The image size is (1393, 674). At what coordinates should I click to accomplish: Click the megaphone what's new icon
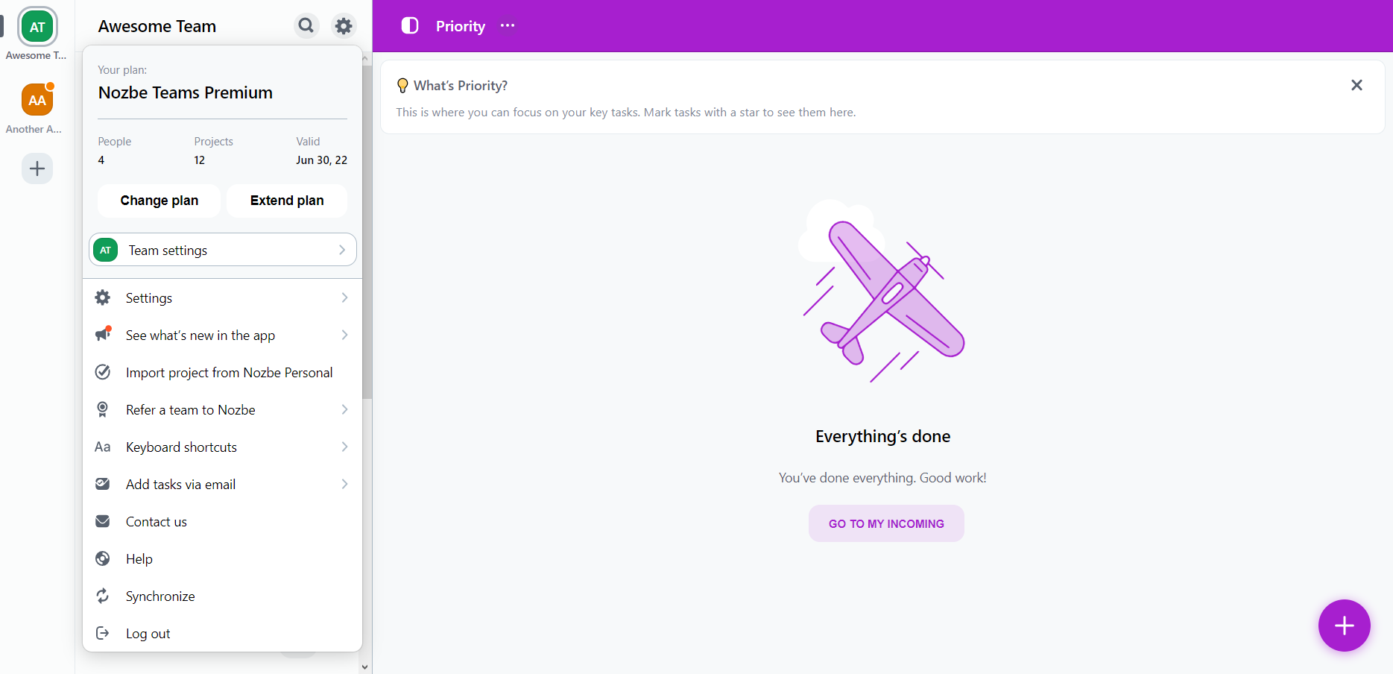point(103,334)
